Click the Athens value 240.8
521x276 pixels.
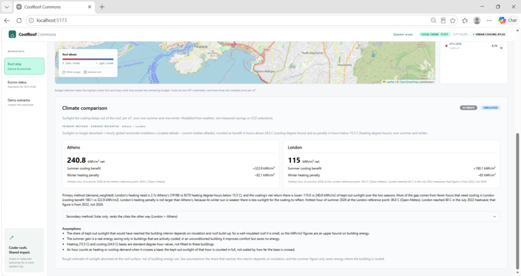coord(76,160)
